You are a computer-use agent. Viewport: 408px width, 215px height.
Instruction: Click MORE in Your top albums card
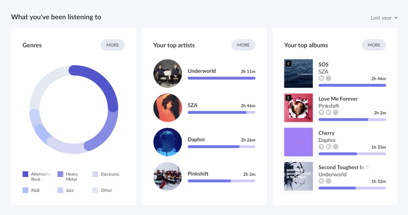click(374, 45)
